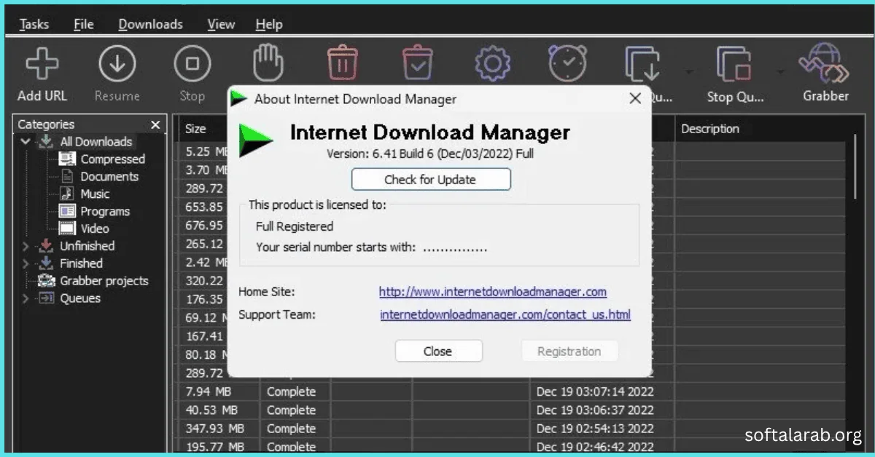
Task: Click the Stop download icon
Action: [x=192, y=65]
